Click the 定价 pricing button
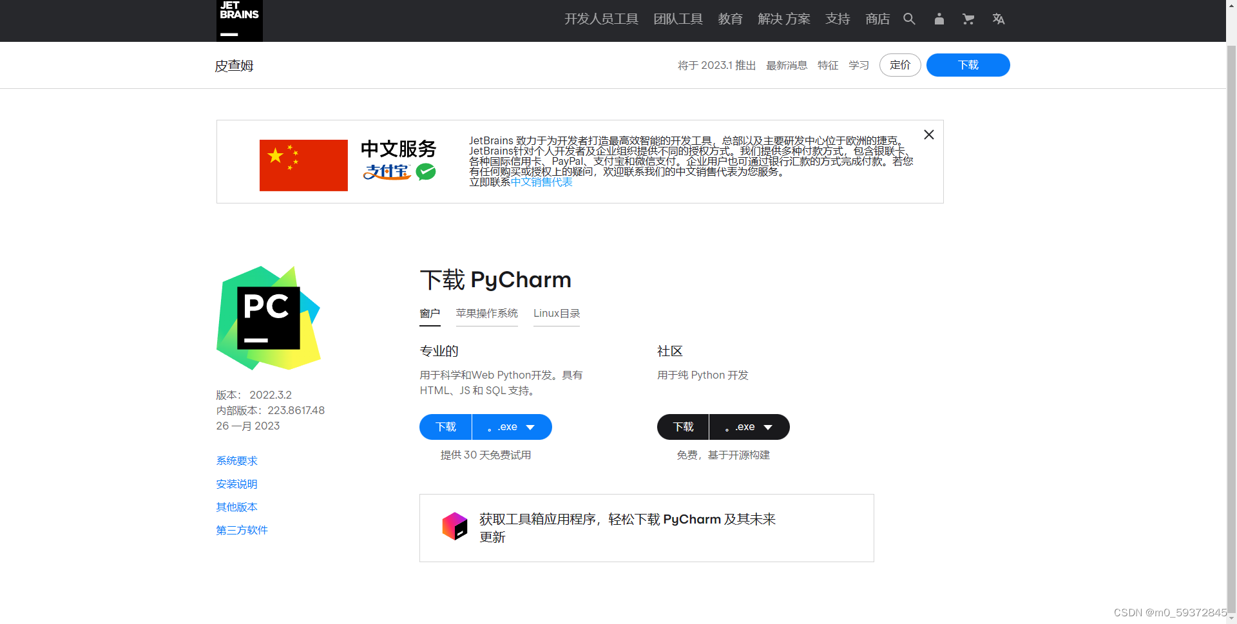This screenshot has width=1237, height=624. [x=900, y=65]
